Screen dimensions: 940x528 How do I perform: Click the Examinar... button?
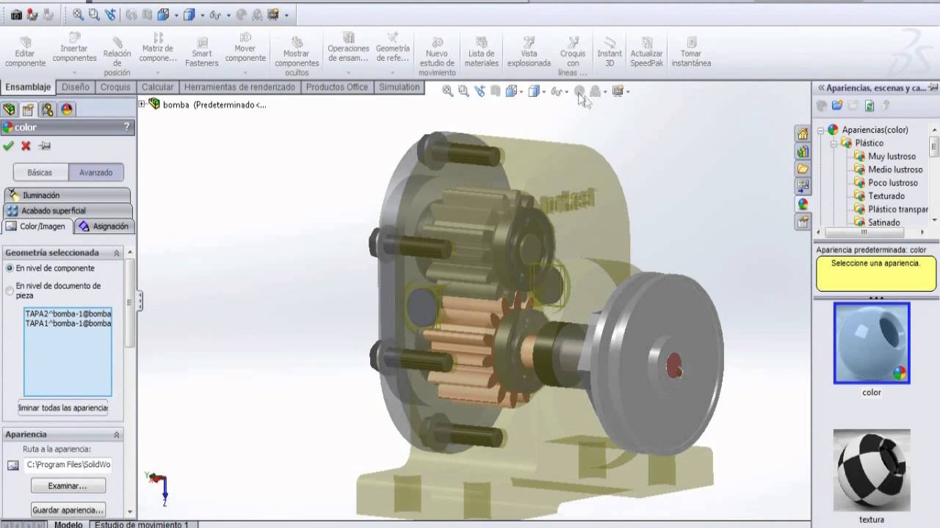pos(68,485)
